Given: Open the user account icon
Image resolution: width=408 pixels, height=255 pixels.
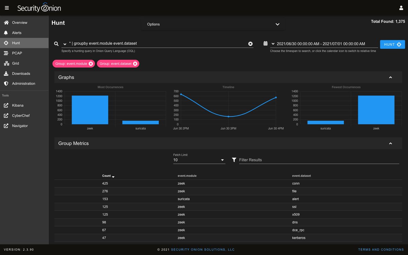Looking at the screenshot, I should [401, 8].
